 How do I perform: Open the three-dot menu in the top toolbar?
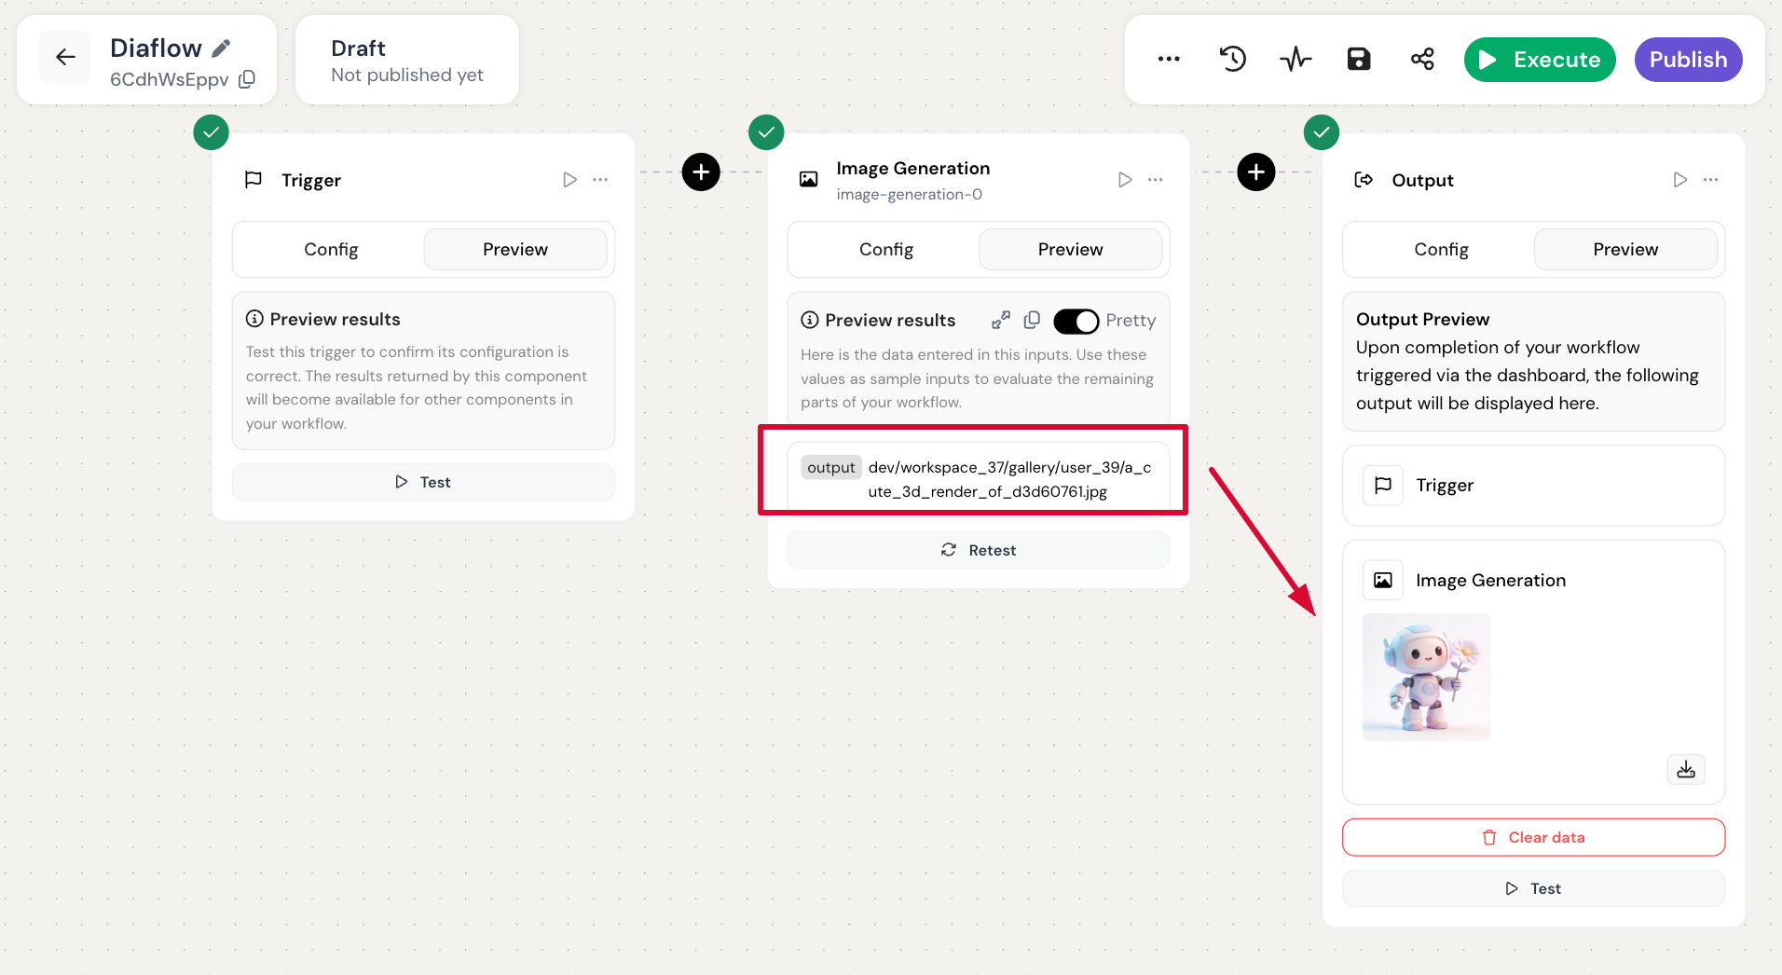point(1169,60)
